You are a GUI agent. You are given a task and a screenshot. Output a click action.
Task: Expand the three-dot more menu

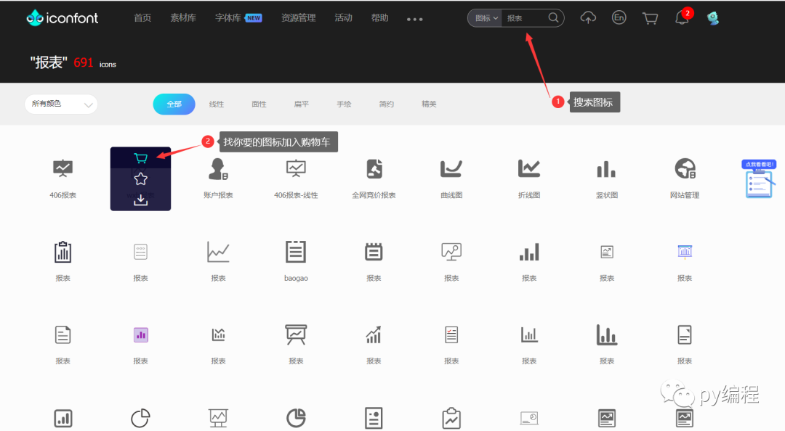(414, 19)
